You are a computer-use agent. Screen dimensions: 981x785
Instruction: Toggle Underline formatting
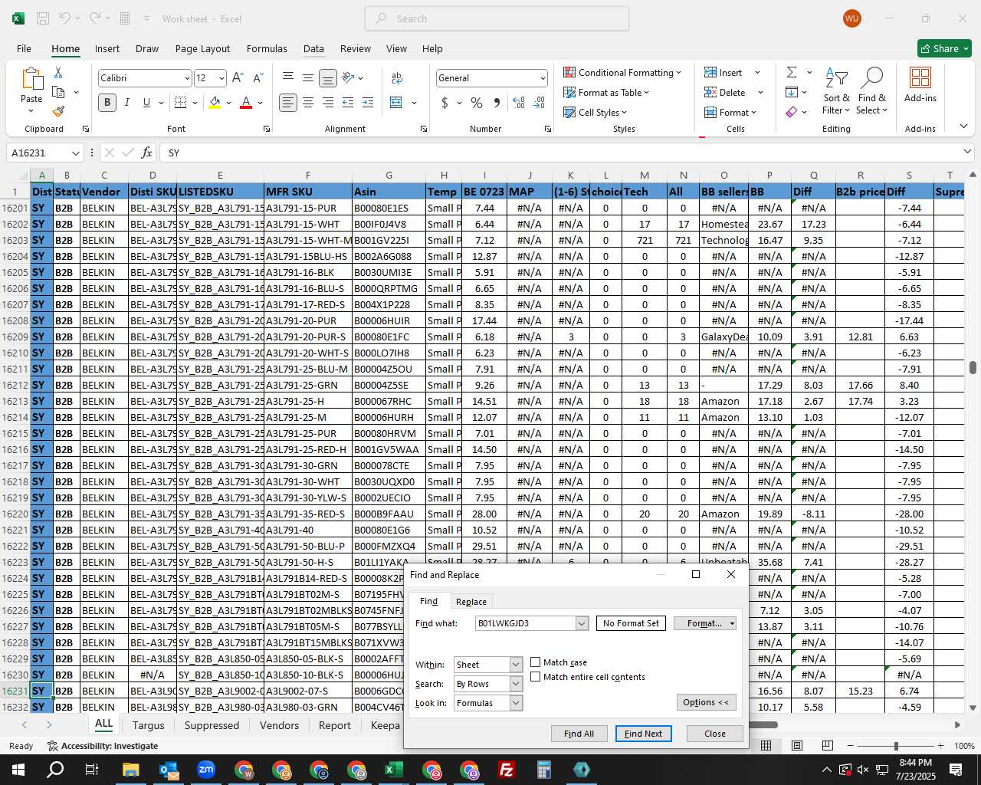146,102
